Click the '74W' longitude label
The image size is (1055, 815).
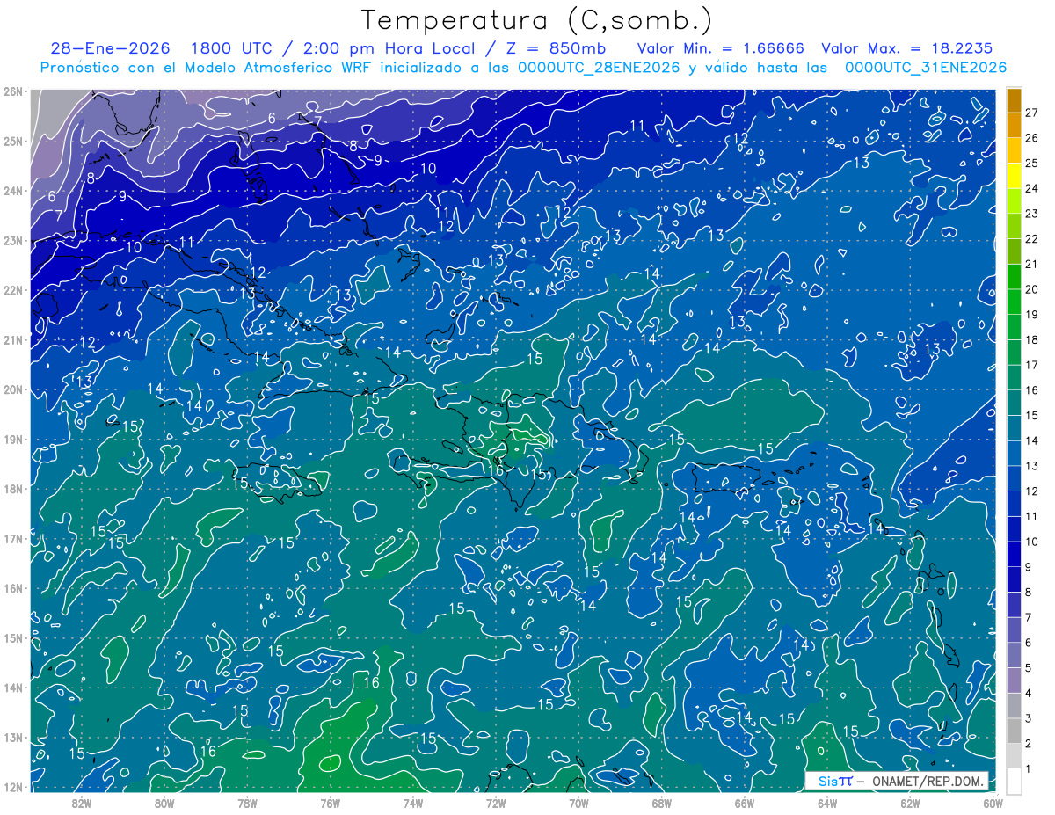pos(413,802)
